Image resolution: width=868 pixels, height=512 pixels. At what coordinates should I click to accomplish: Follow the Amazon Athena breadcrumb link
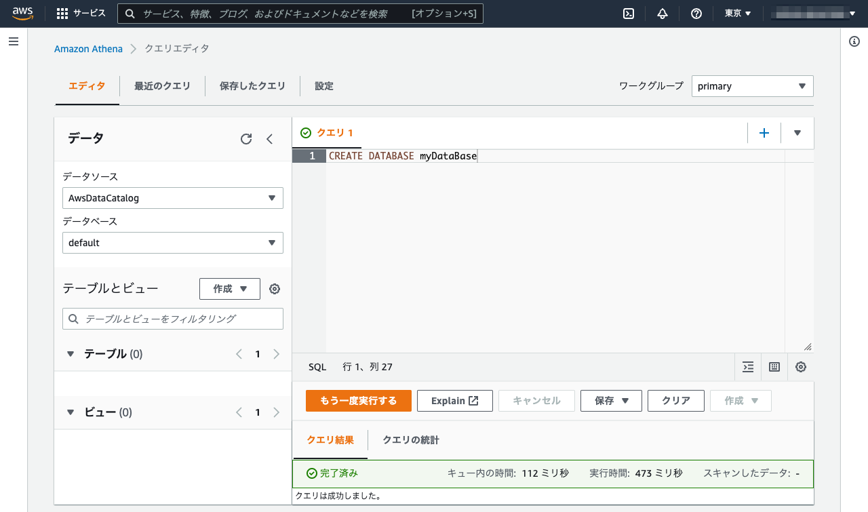coord(88,49)
